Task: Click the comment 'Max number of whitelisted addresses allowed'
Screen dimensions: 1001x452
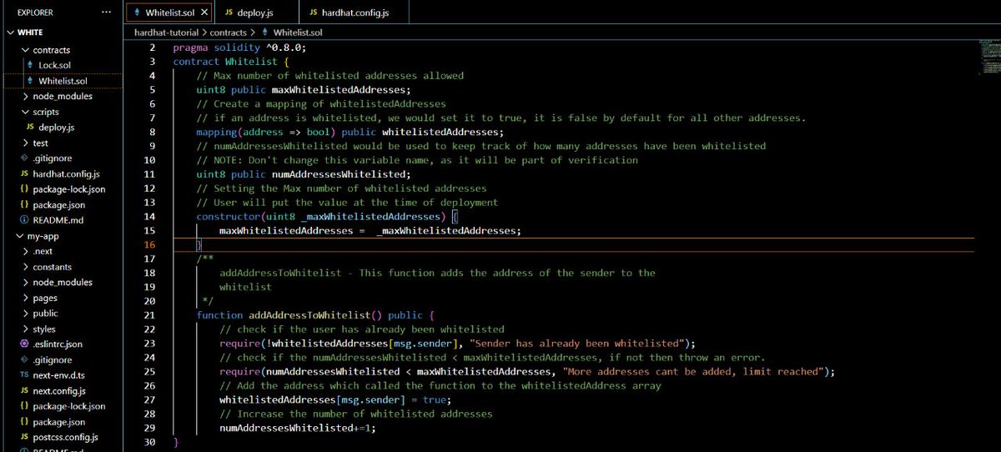Action: tap(329, 76)
